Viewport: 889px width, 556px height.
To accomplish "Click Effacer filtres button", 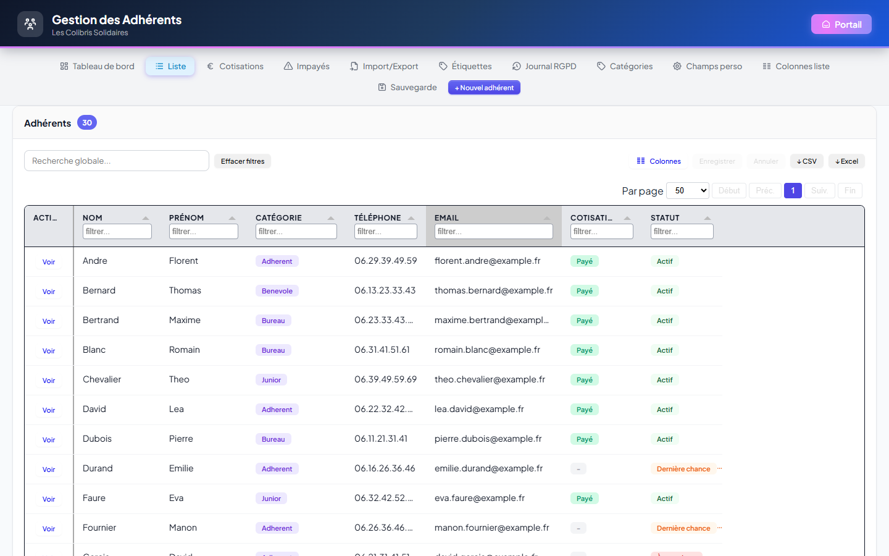I will pos(243,161).
